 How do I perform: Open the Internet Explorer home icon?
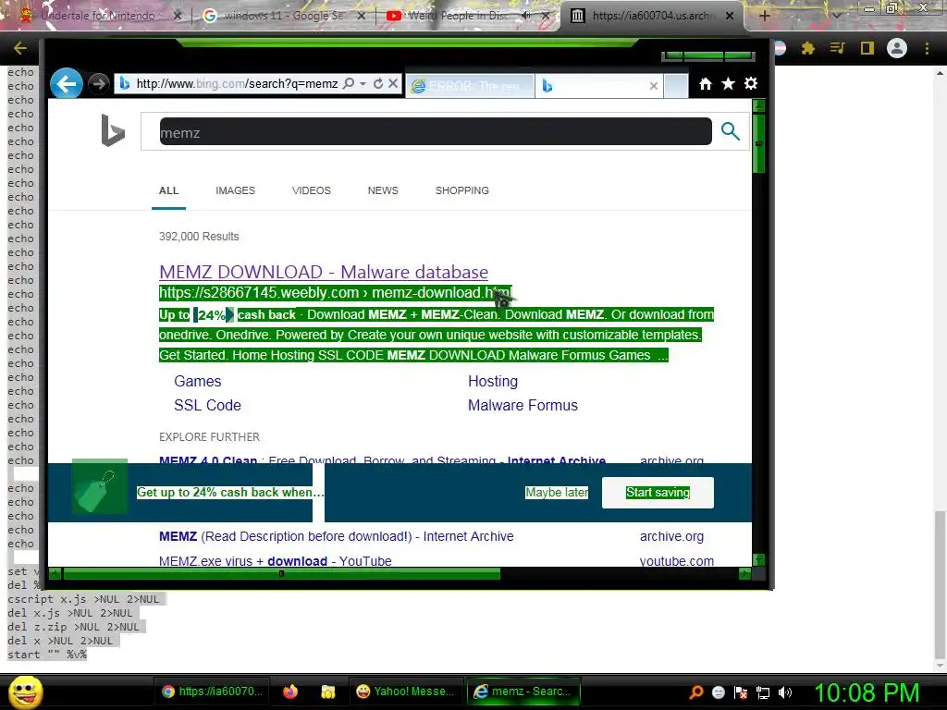(706, 84)
